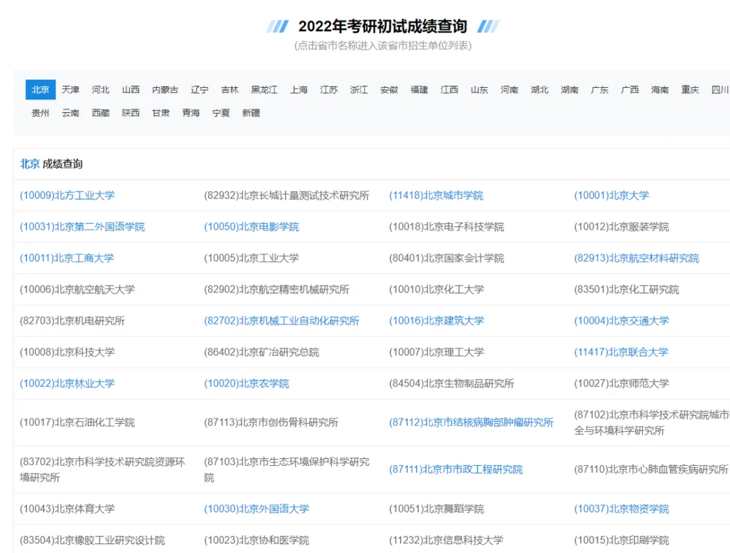Click (80401)北京国家会计学院 entry
This screenshot has height=553, width=730.
[x=447, y=258]
